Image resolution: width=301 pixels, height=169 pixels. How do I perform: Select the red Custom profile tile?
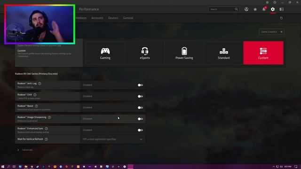(263, 53)
